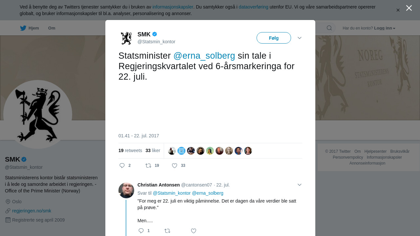420x236 pixels.
Task: Close the tweet overlay with large X
Action: pos(409,8)
